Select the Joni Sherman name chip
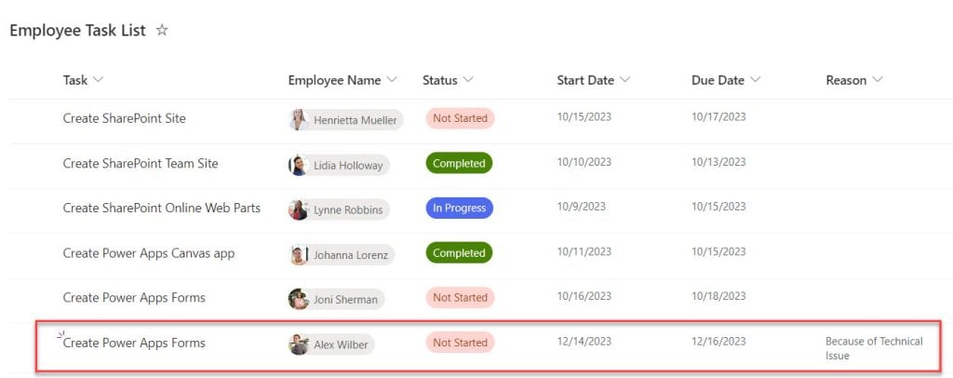The height and width of the screenshot is (378, 953). pyautogui.click(x=336, y=299)
